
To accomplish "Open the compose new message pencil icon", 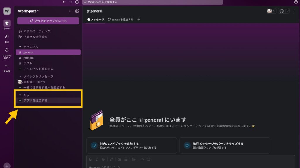I will tap(77, 11).
